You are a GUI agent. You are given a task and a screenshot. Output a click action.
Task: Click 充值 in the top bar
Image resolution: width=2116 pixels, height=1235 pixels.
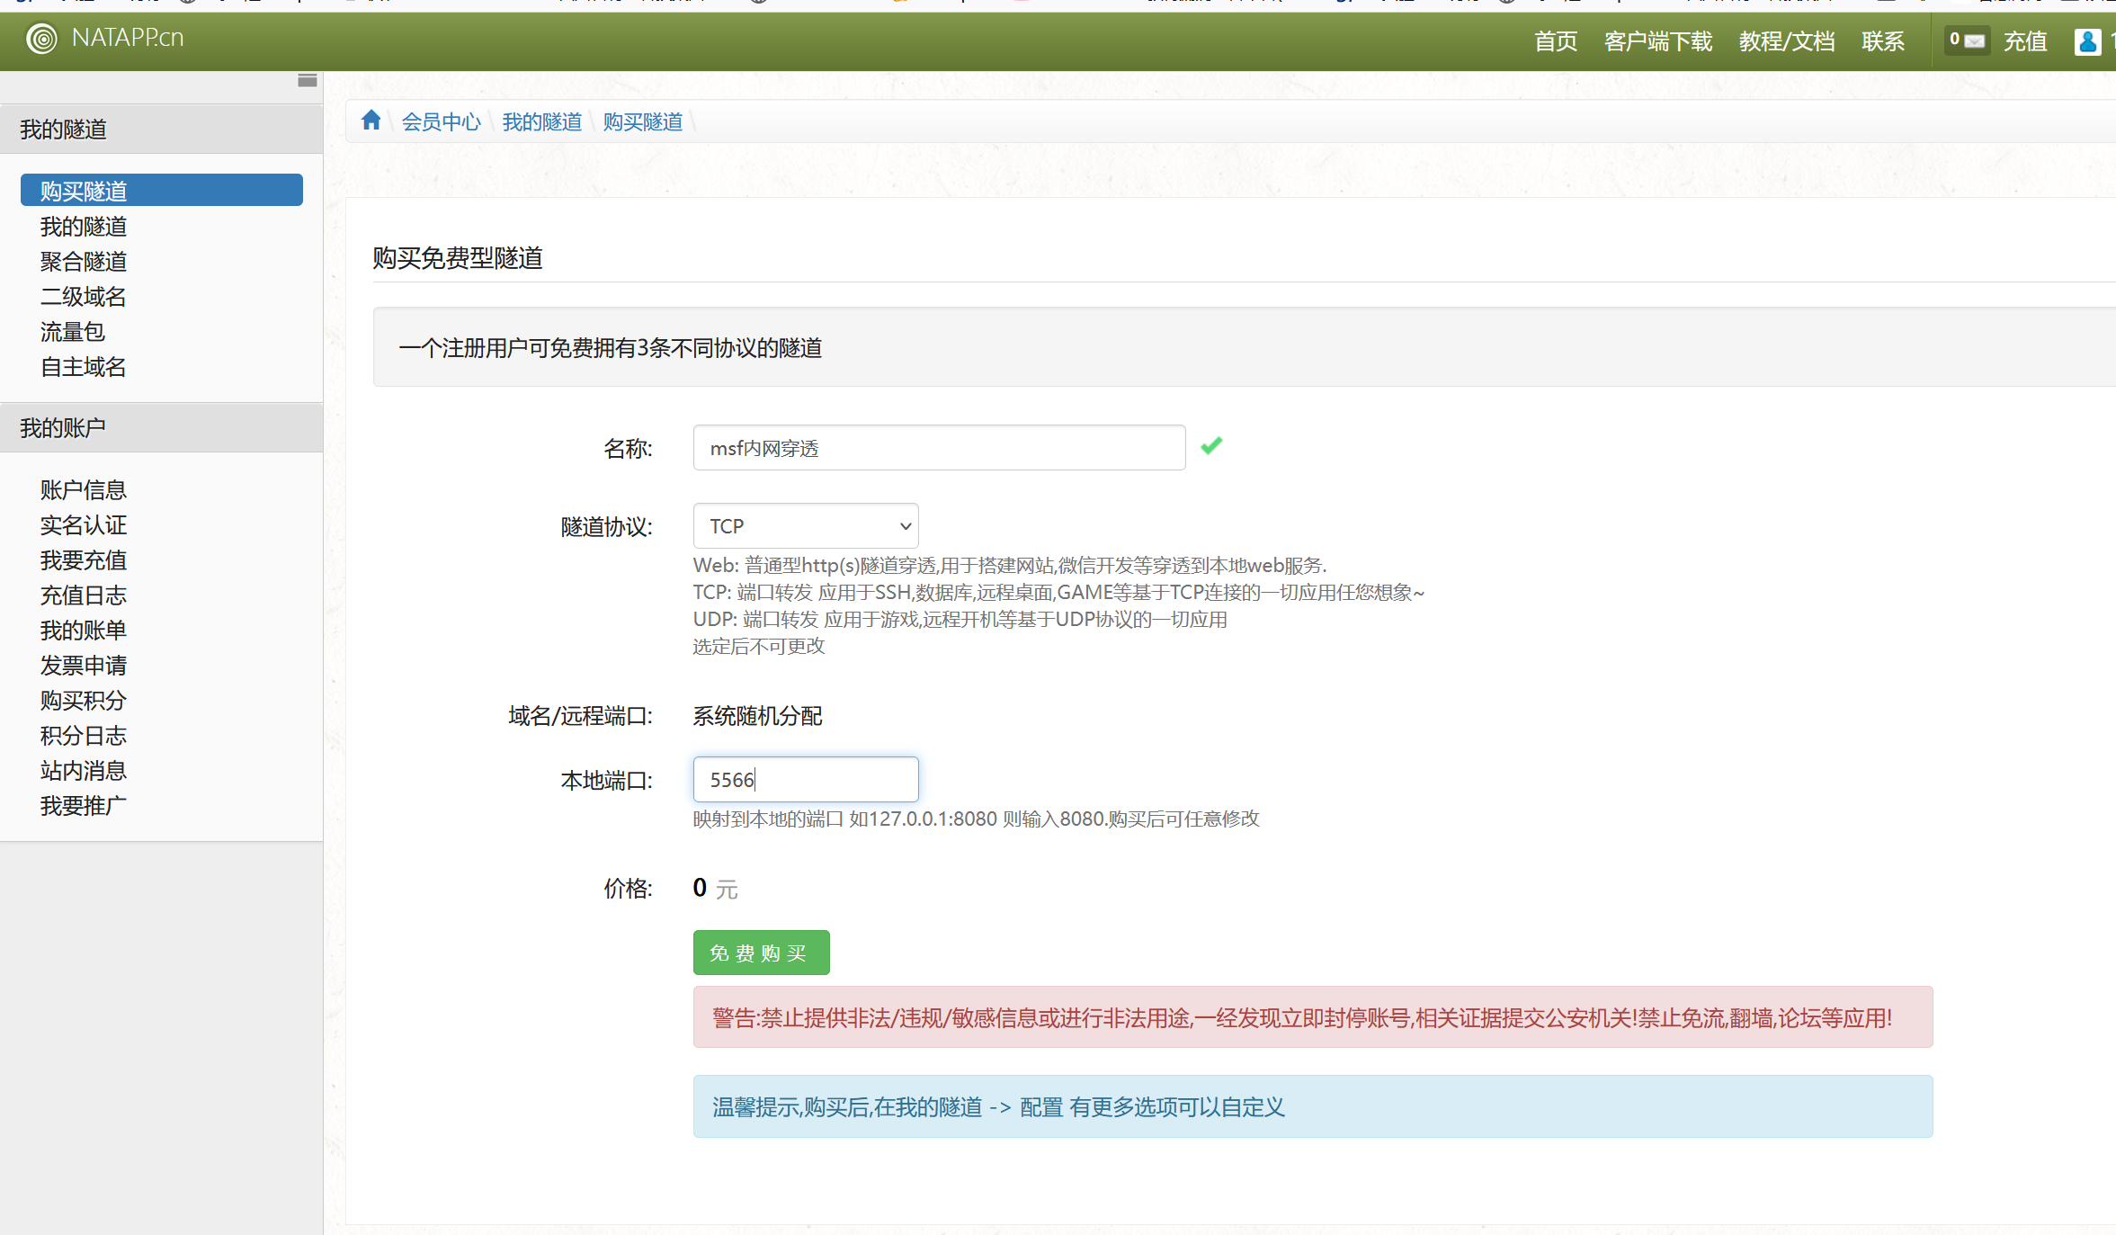point(2025,41)
